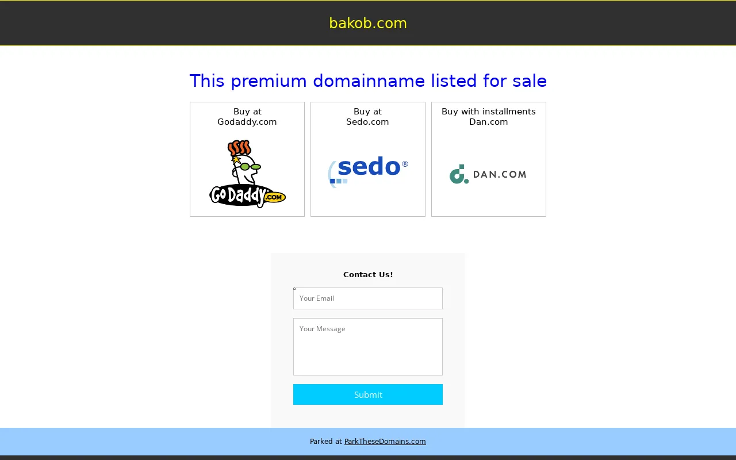This screenshot has height=460, width=736.
Task: Focus the Your Email input field
Action: (x=368, y=298)
